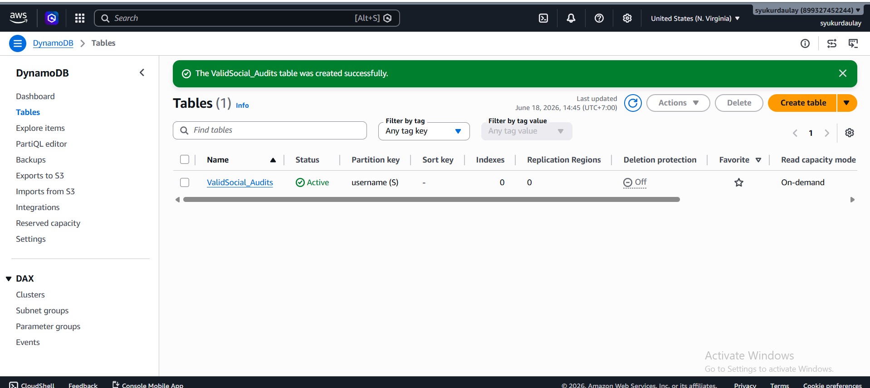
Task: Open the Favorite column filter dropdown
Action: [x=758, y=160]
